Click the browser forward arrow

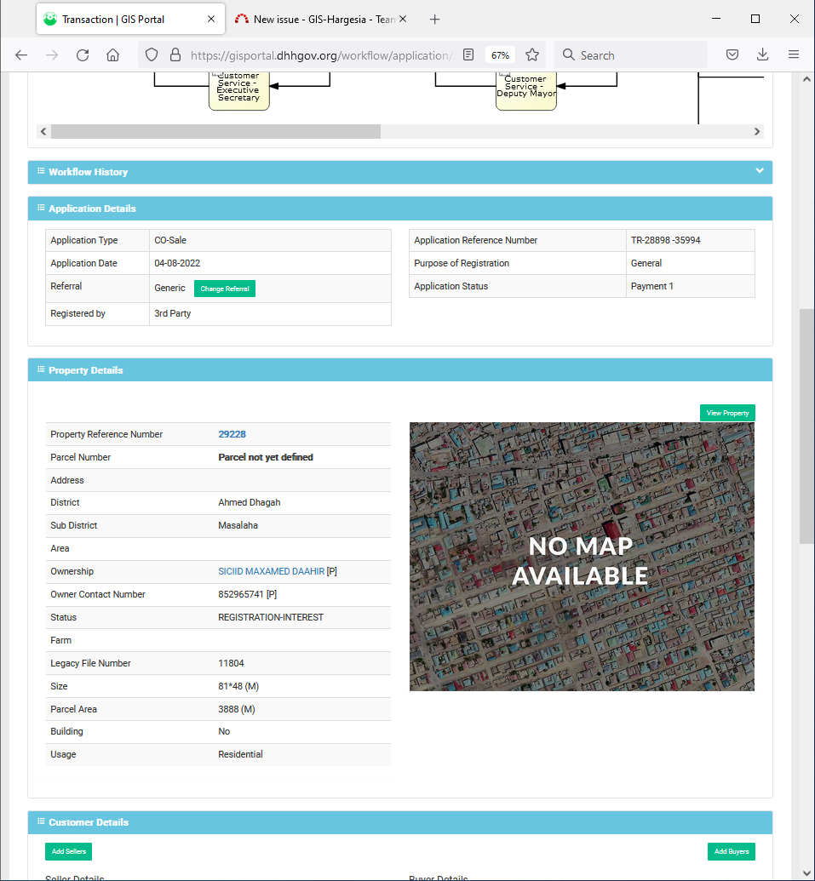(52, 55)
